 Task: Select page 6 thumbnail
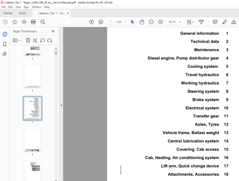point(33,77)
